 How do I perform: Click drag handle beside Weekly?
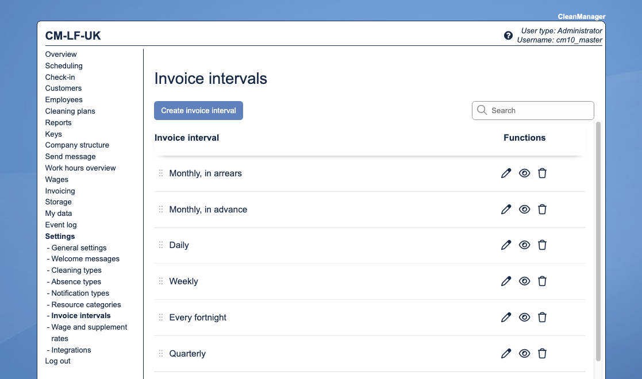tap(161, 281)
